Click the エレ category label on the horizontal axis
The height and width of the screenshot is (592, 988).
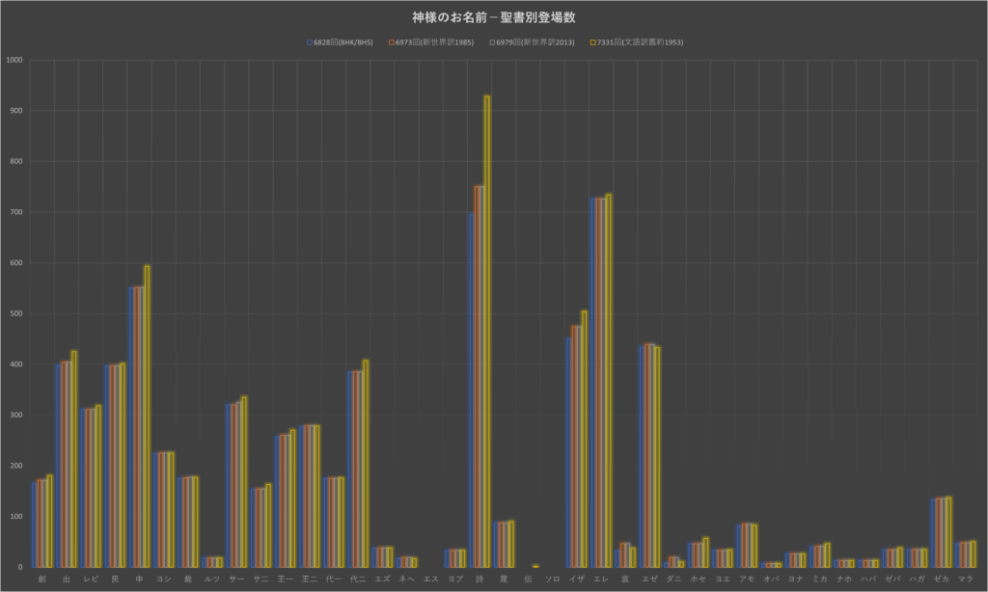[x=601, y=579]
